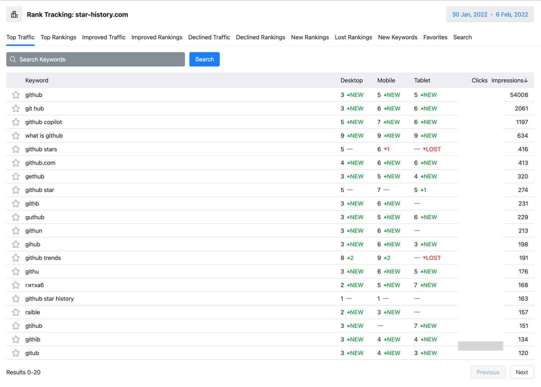
Task: Switch to Lost Rankings tab
Action: [353, 37]
